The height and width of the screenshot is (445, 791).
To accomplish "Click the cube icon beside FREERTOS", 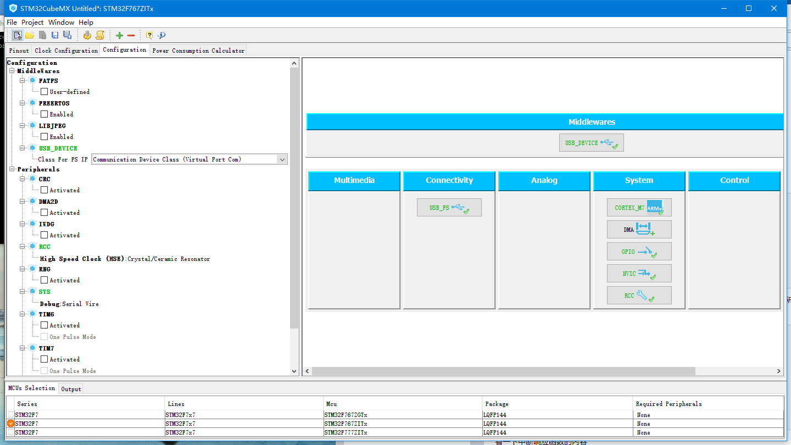I will pyautogui.click(x=32, y=103).
